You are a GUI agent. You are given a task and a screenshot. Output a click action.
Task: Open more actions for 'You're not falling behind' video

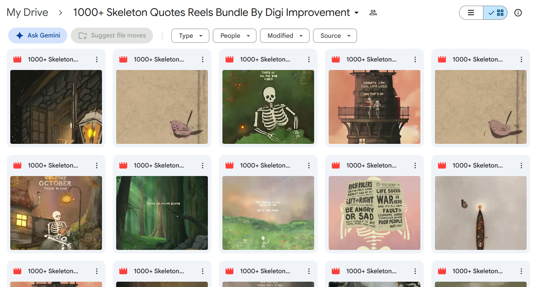click(203, 165)
